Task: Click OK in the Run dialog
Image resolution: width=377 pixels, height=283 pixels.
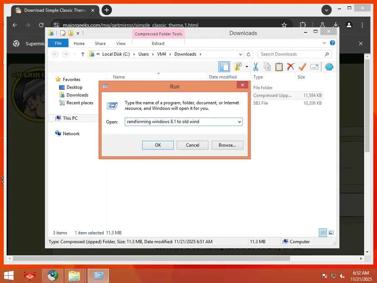Action: (x=158, y=145)
